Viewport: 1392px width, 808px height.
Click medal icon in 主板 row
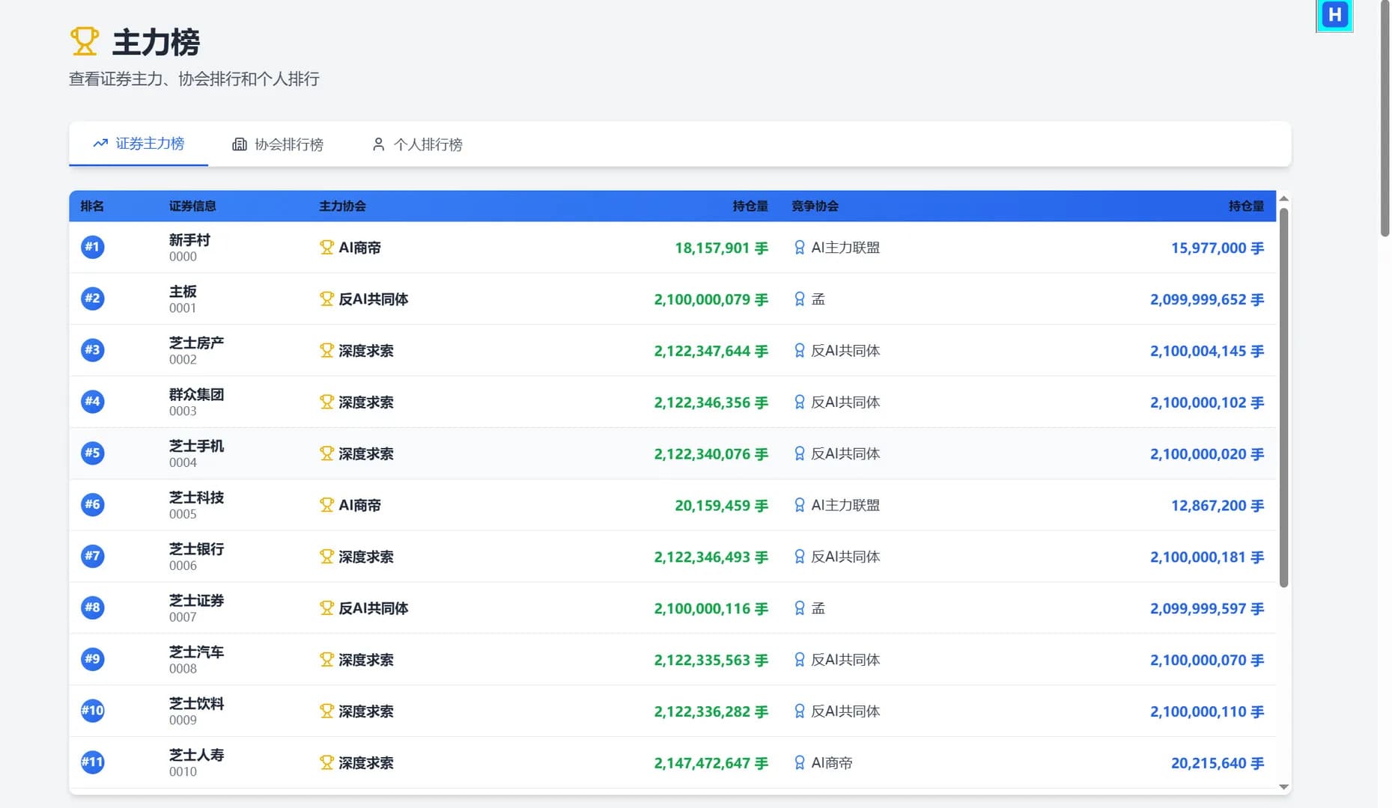(x=800, y=299)
